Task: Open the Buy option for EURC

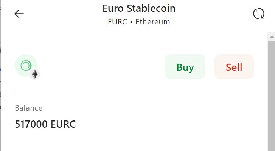Action: [x=185, y=67]
